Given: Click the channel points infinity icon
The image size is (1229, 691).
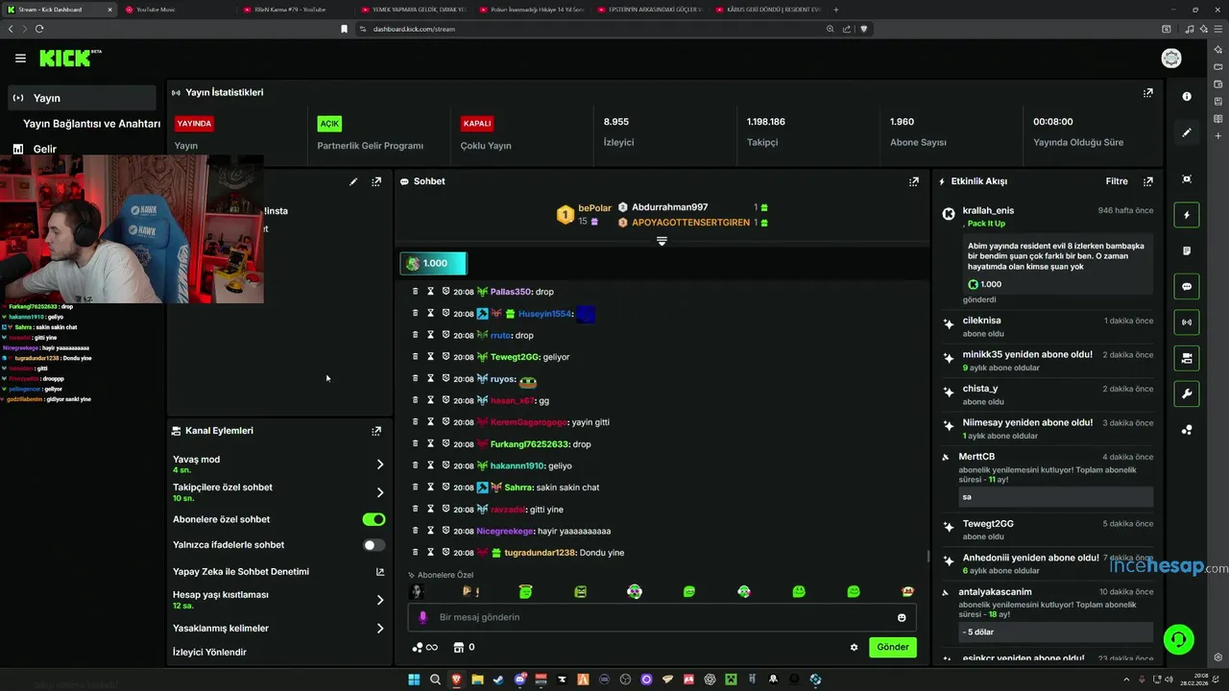Looking at the screenshot, I should [424, 647].
